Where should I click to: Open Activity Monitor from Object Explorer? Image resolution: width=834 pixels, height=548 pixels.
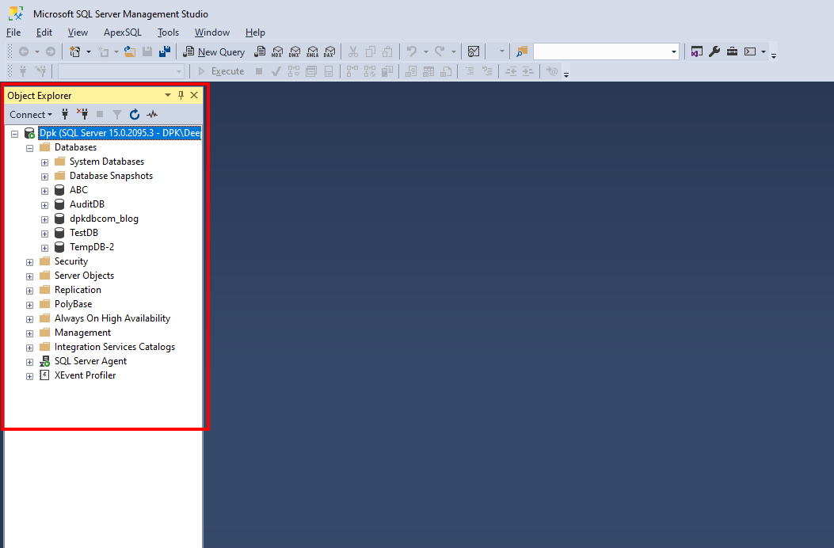tap(152, 114)
